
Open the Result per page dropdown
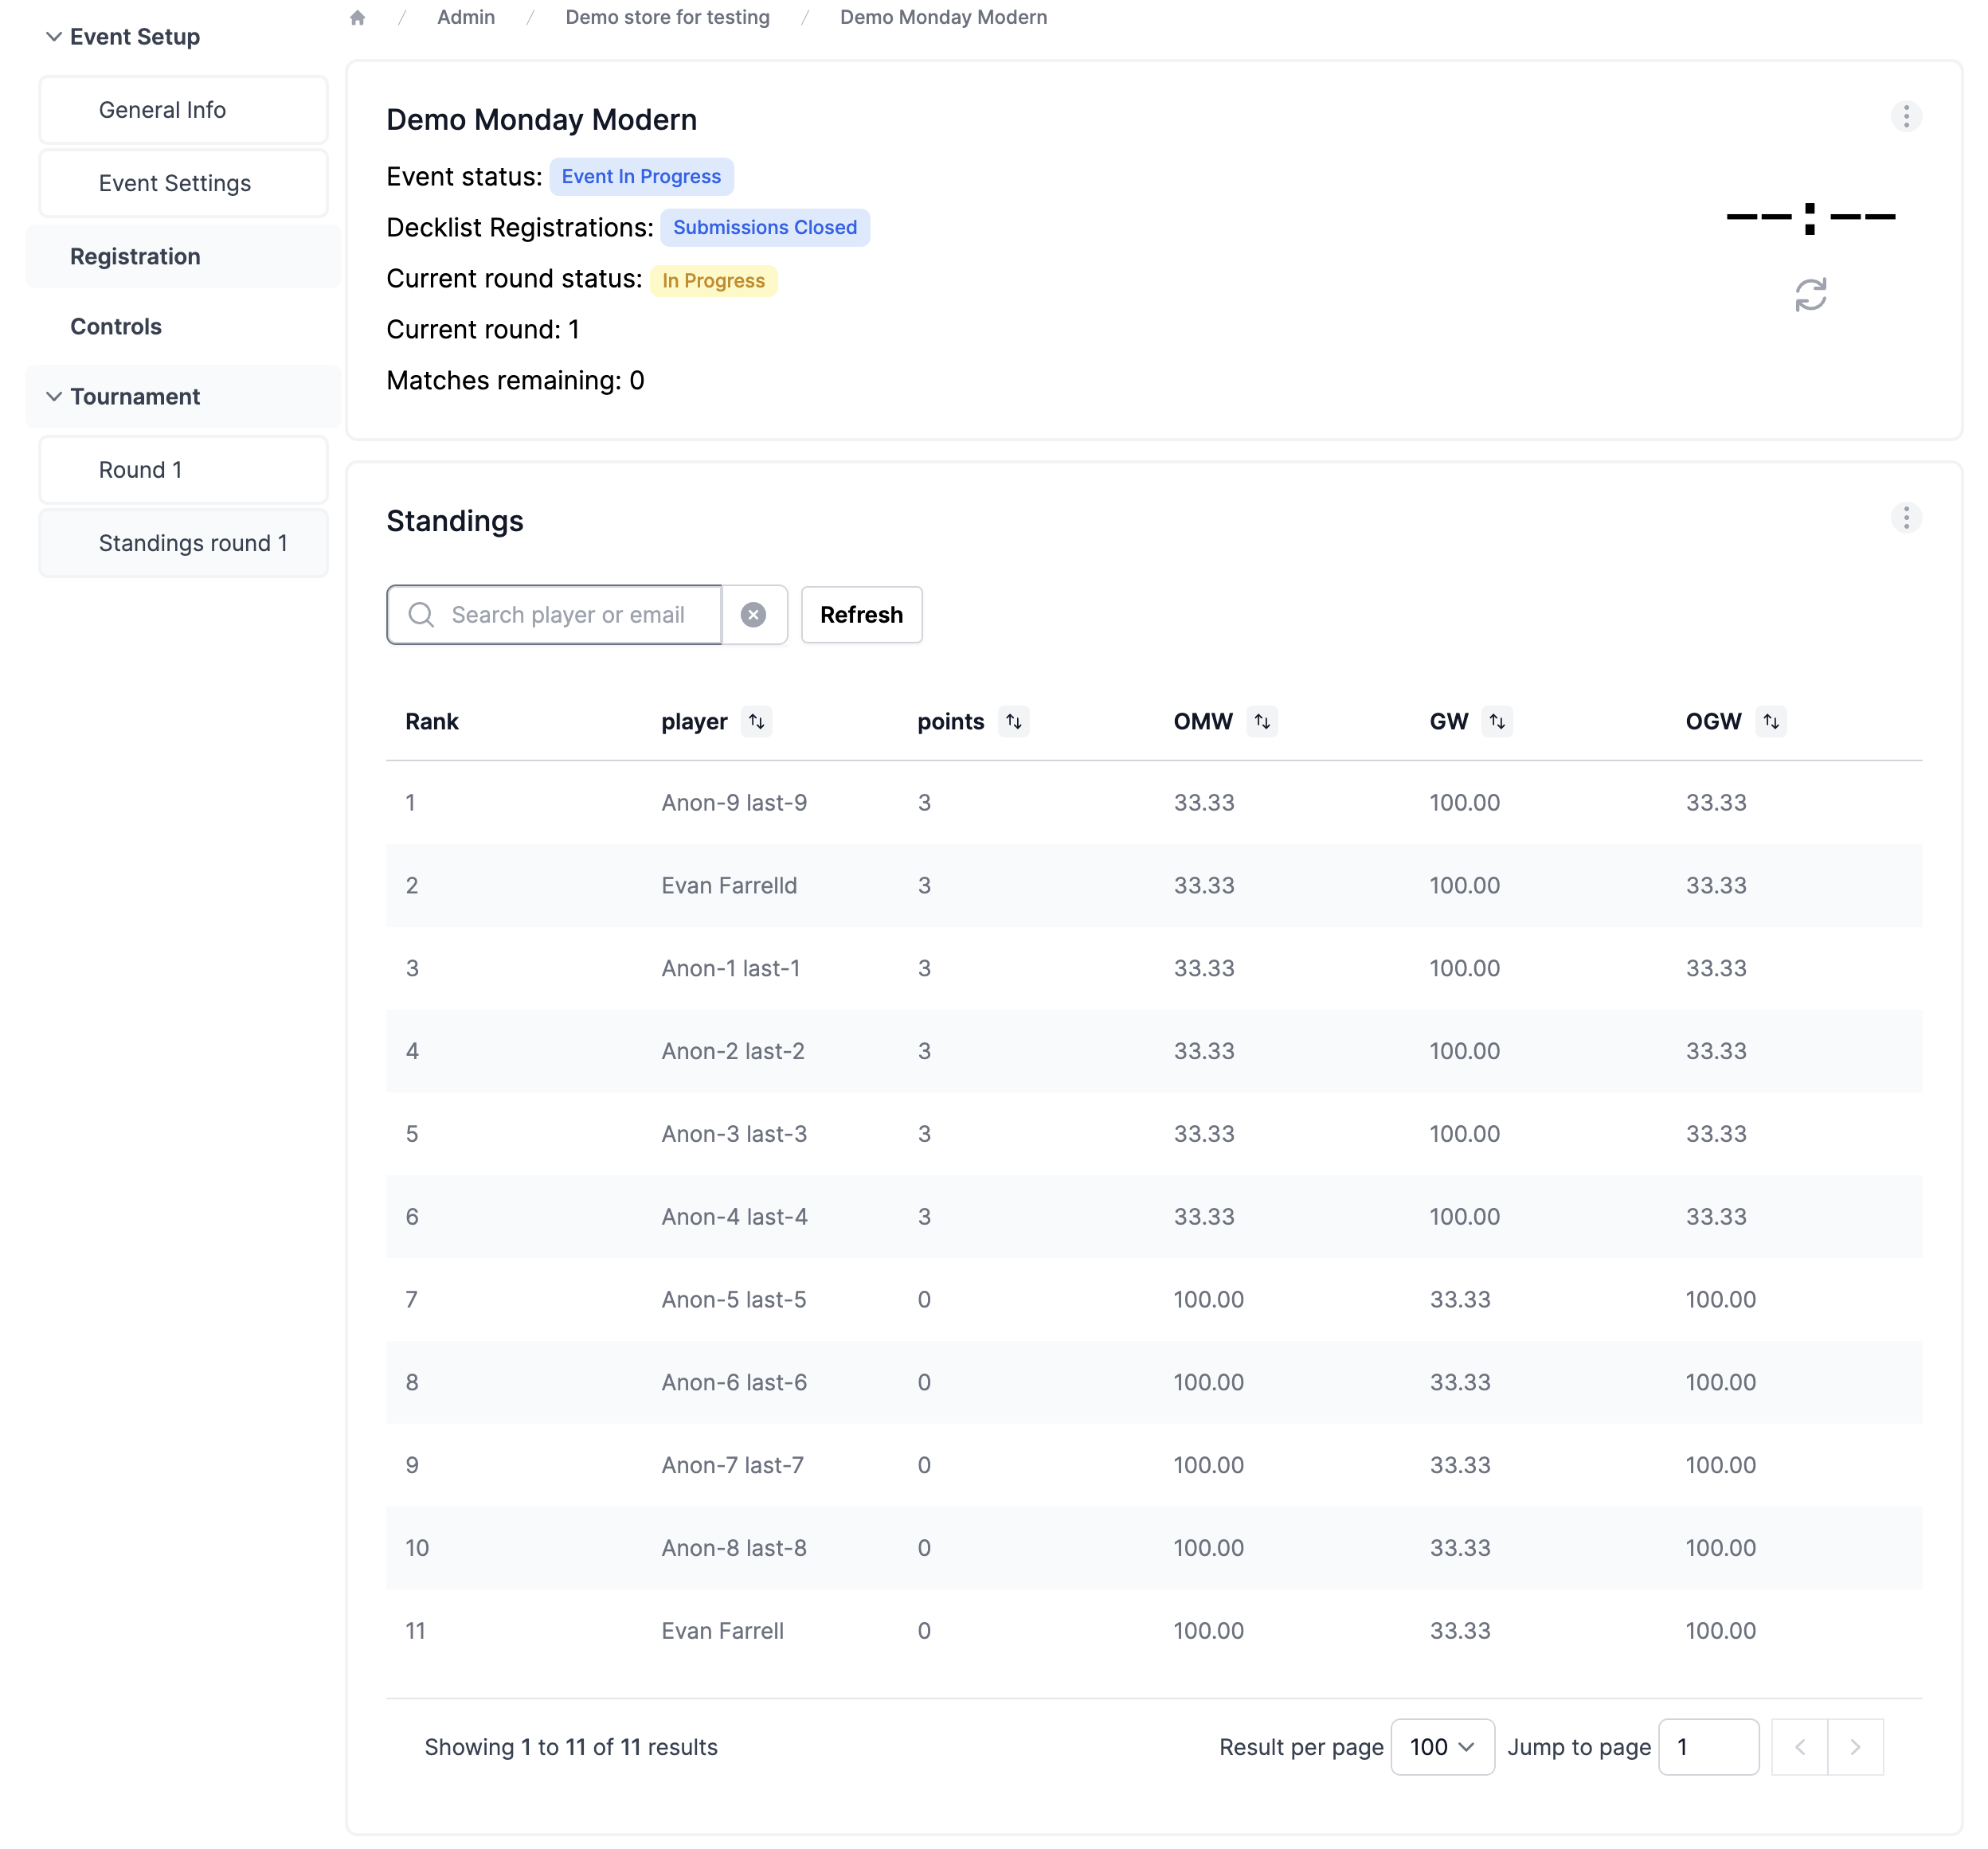pyautogui.click(x=1441, y=1747)
